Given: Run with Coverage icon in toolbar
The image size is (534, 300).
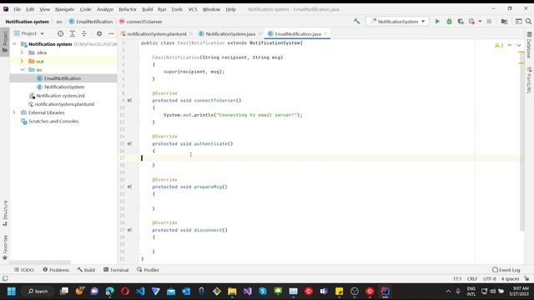Looking at the screenshot, I should [x=461, y=22].
